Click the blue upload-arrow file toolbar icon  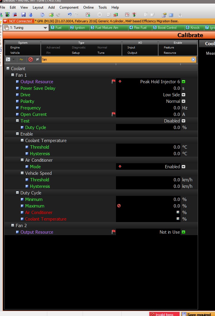pyautogui.click(x=31, y=15)
